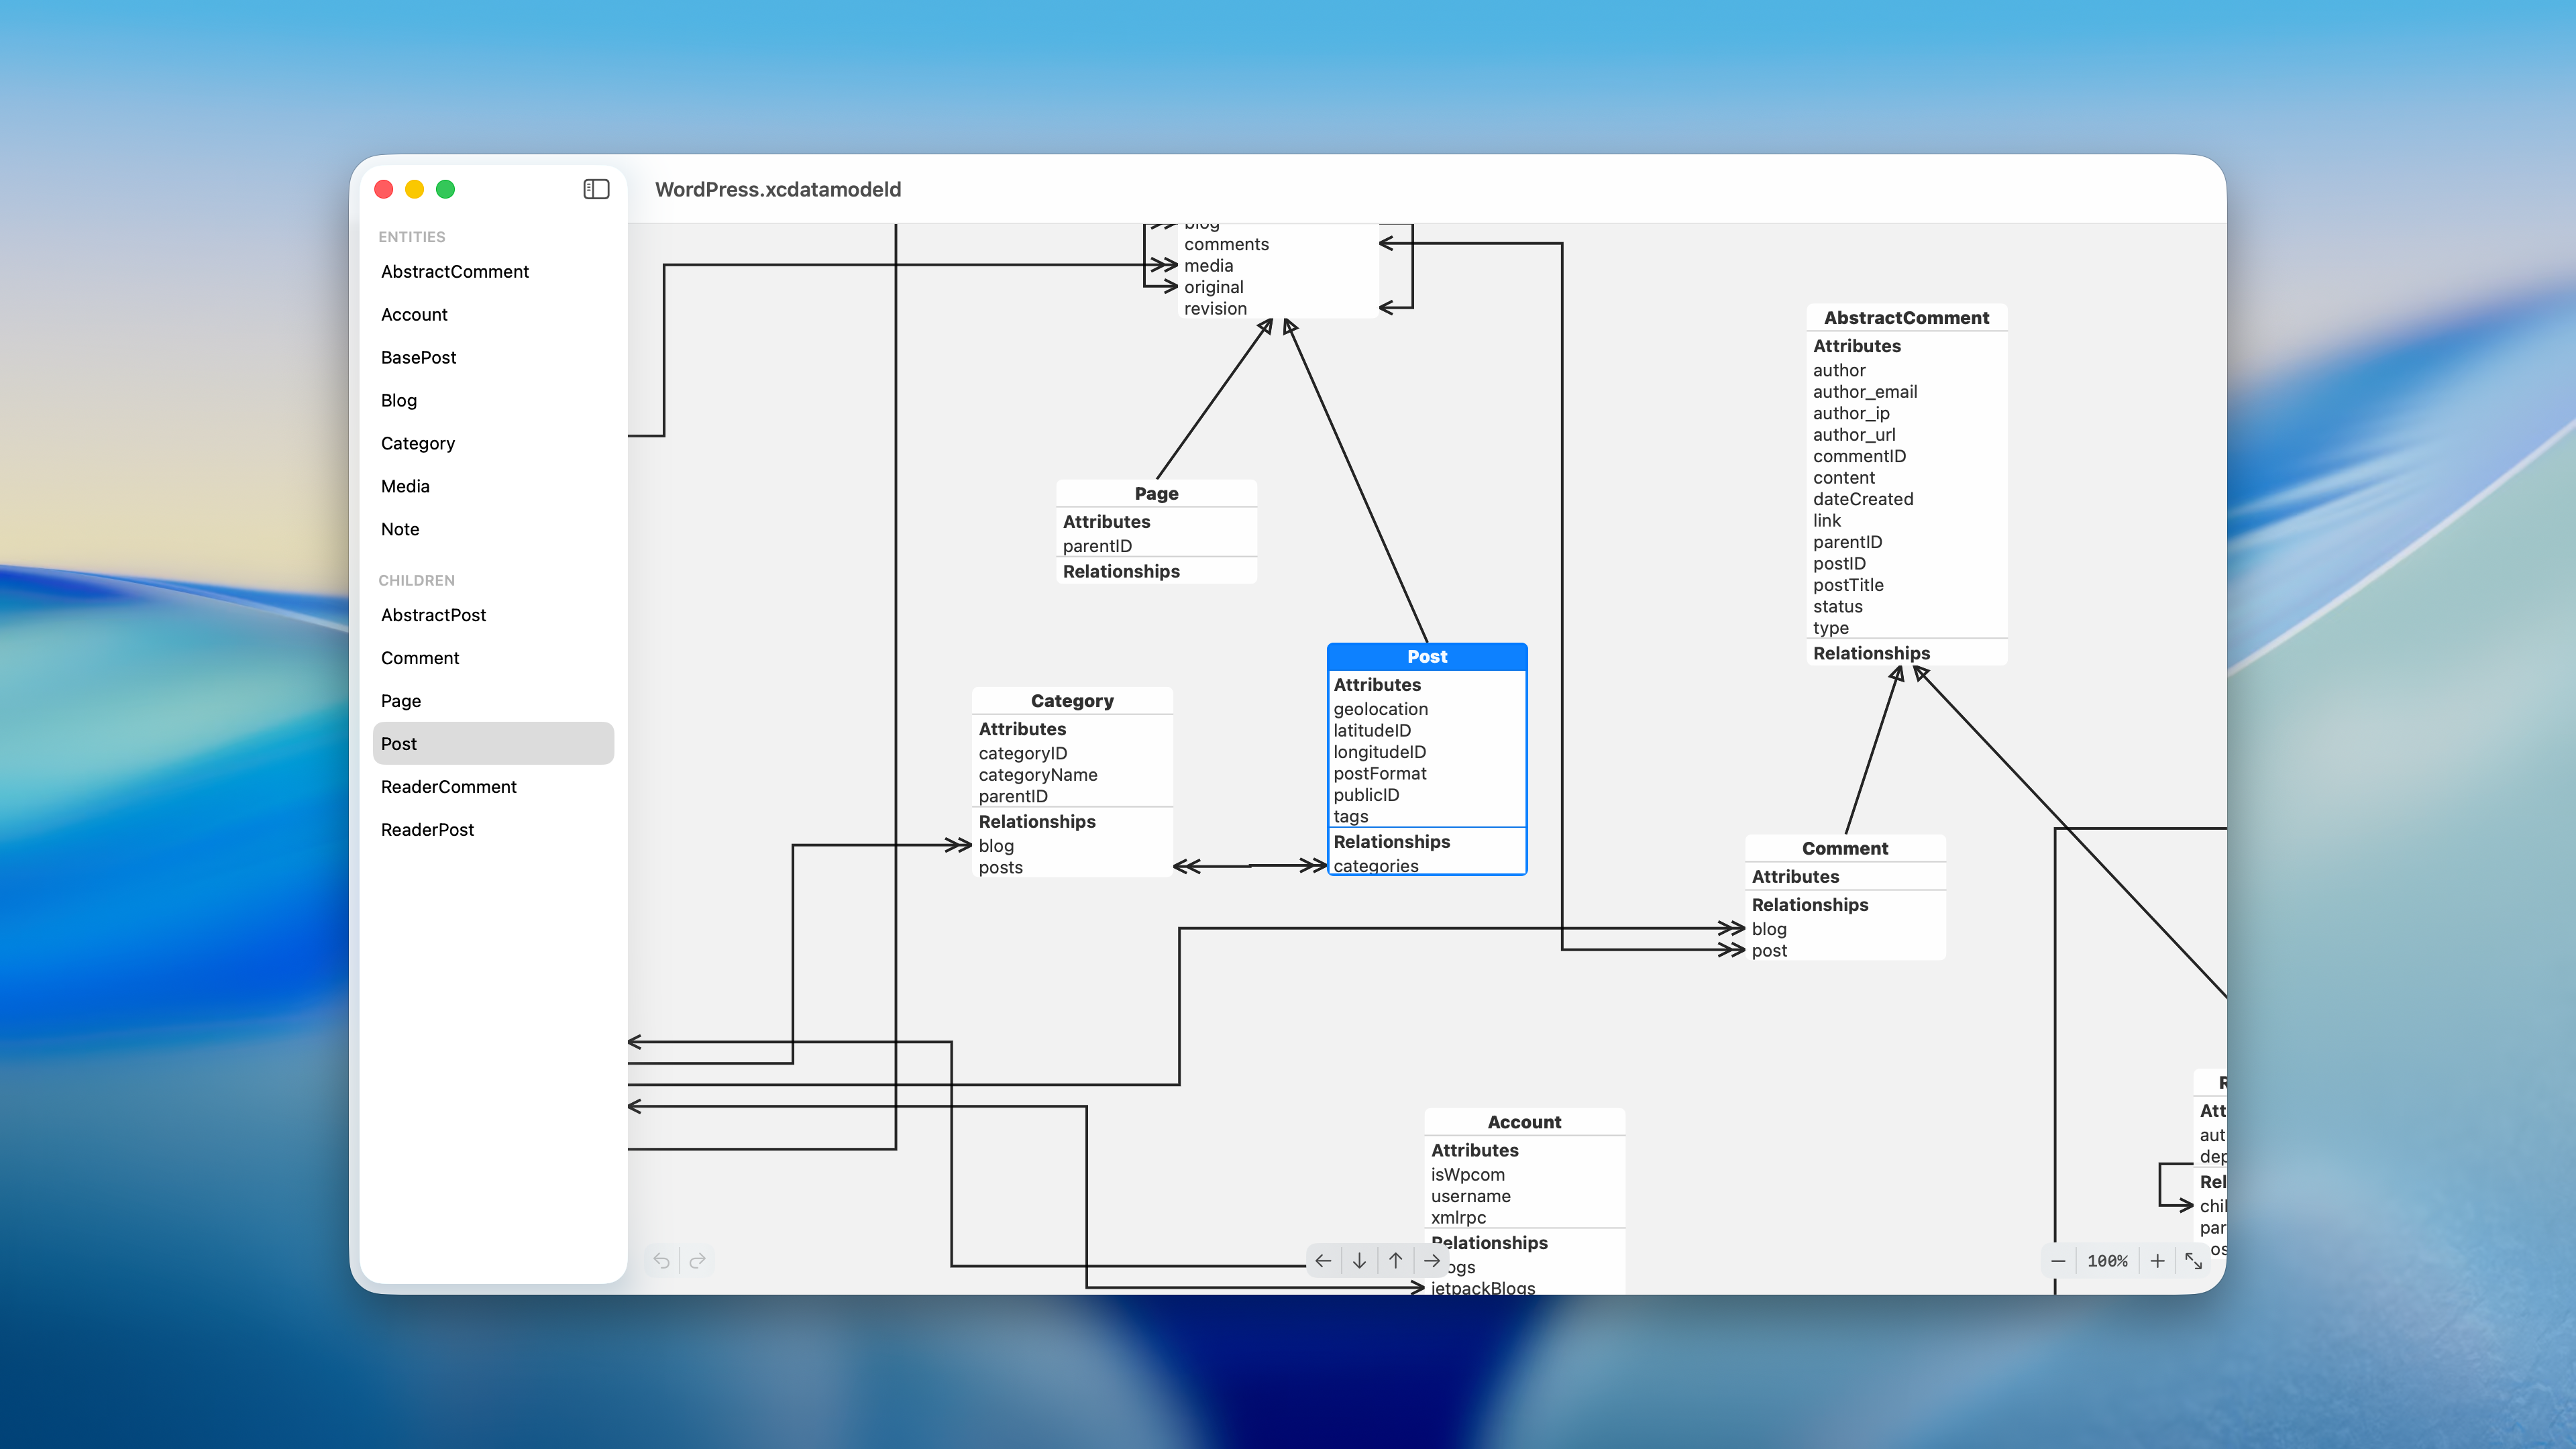Screen dimensions: 2576x1449
Task: Pan the canvas up with the up arrow
Action: [1396, 1260]
